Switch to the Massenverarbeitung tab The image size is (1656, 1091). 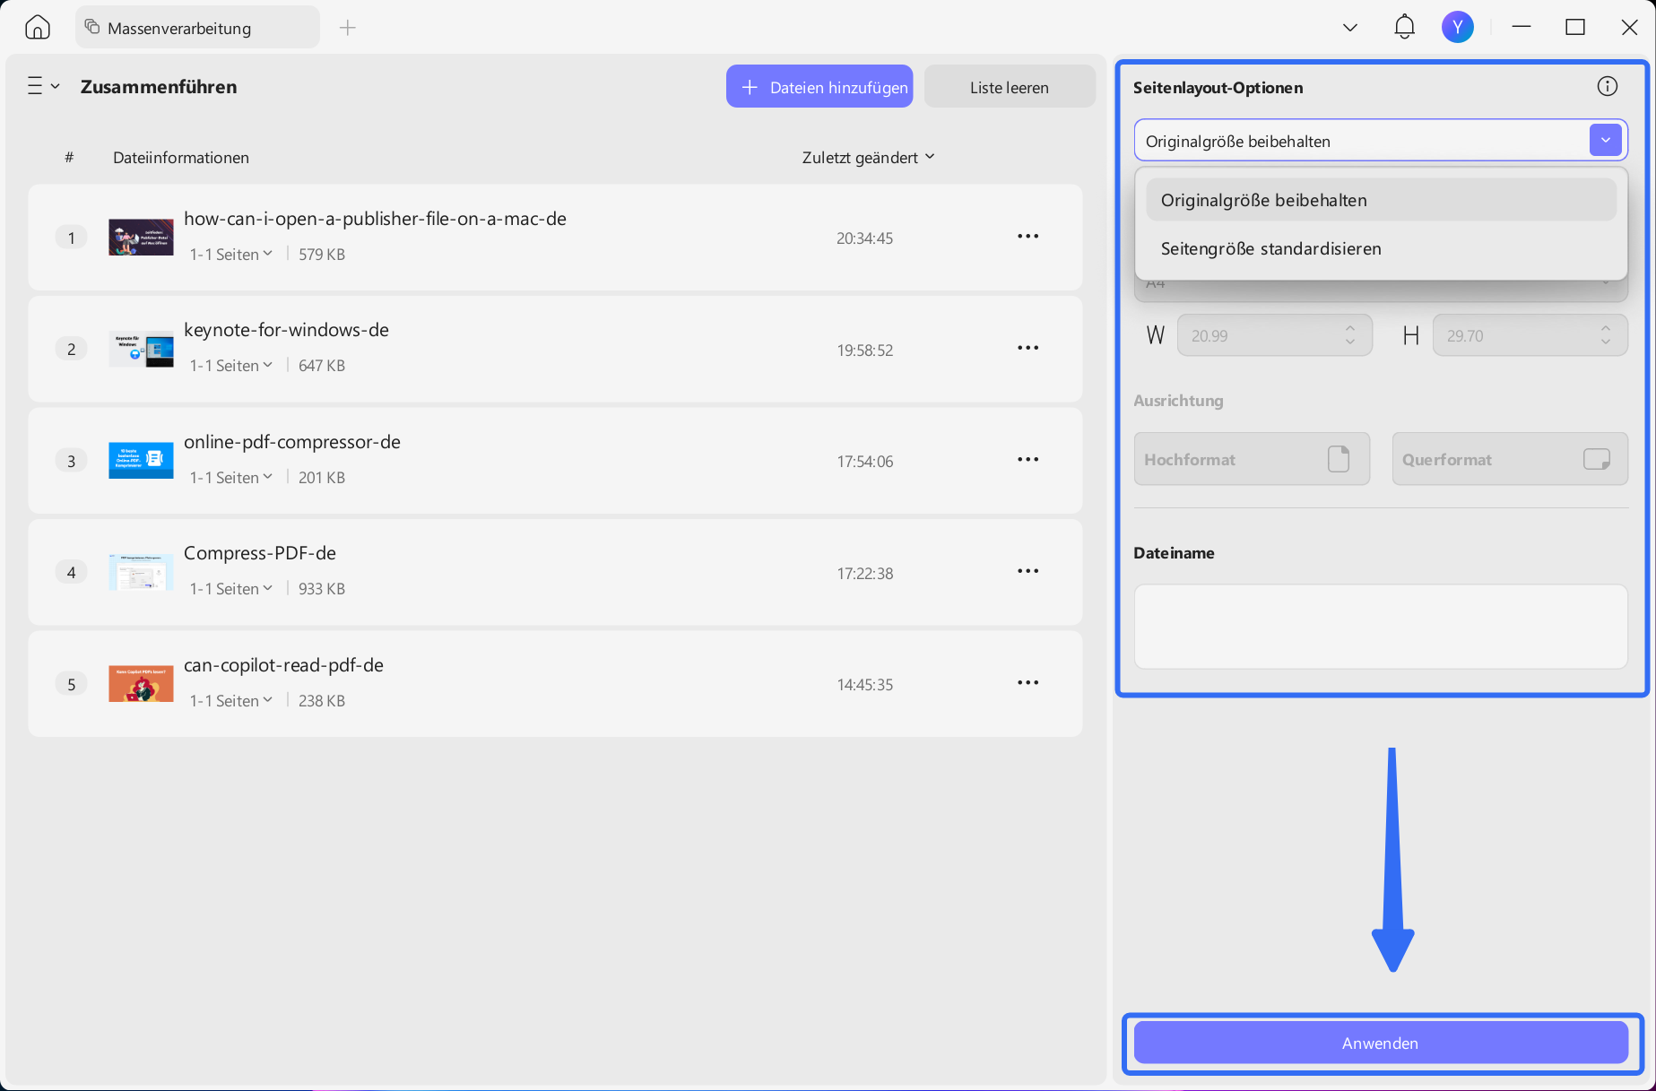point(198,28)
